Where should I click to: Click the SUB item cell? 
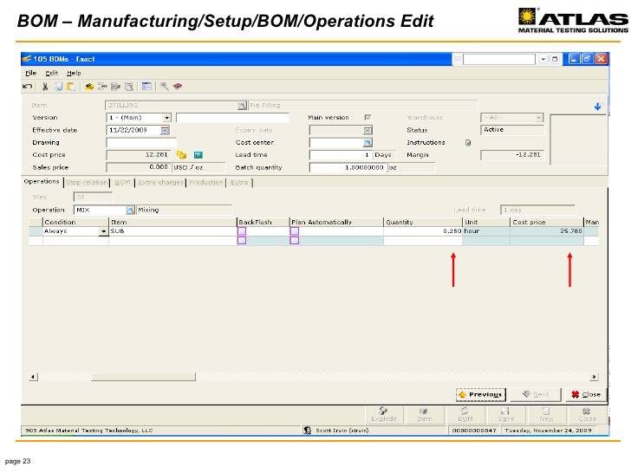click(172, 231)
